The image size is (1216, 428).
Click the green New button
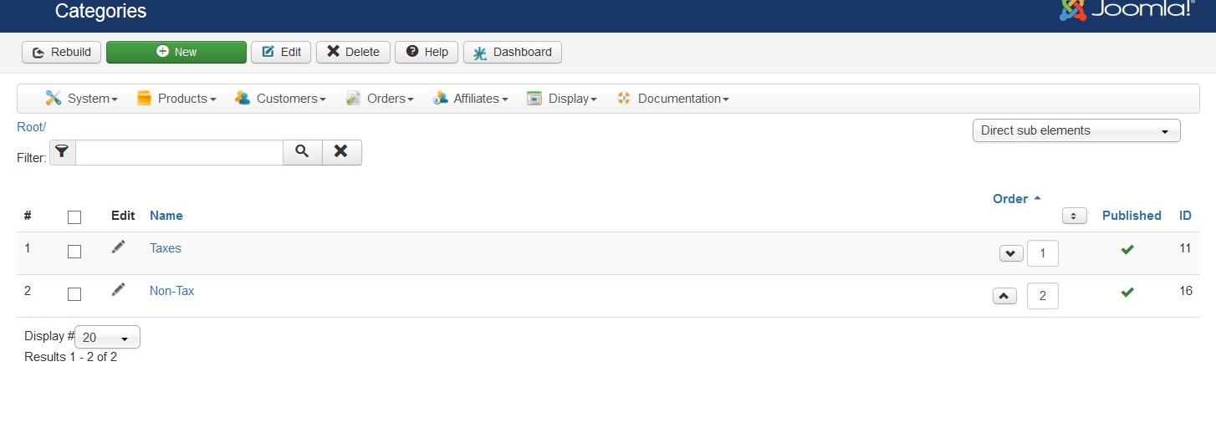point(176,52)
